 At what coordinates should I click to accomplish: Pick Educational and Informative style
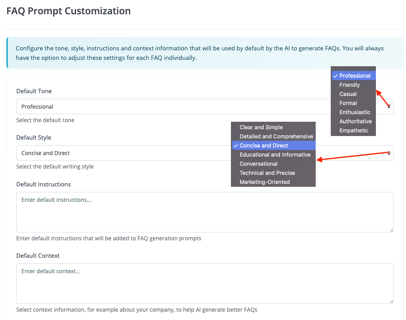tap(275, 155)
